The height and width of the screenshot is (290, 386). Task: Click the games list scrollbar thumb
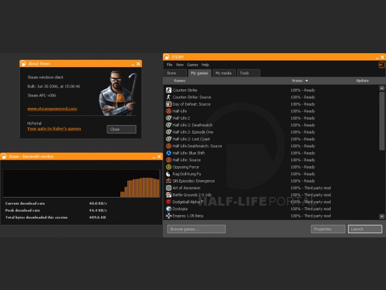click(x=382, y=121)
